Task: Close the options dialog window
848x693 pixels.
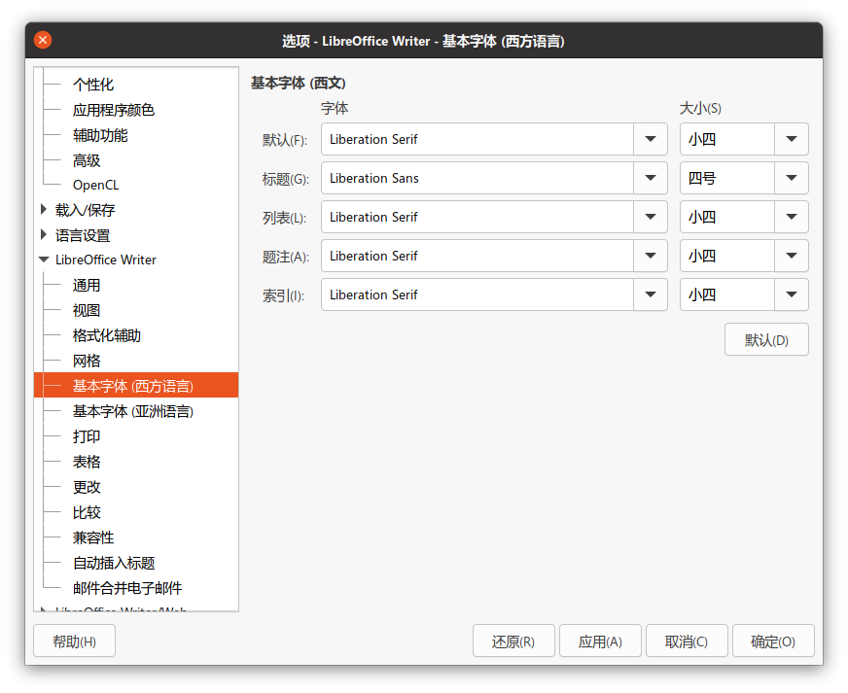Action: coord(43,40)
